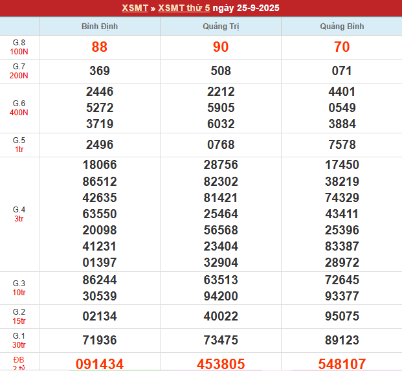
Task: Select the G.6 400N row label
Action: (19, 108)
